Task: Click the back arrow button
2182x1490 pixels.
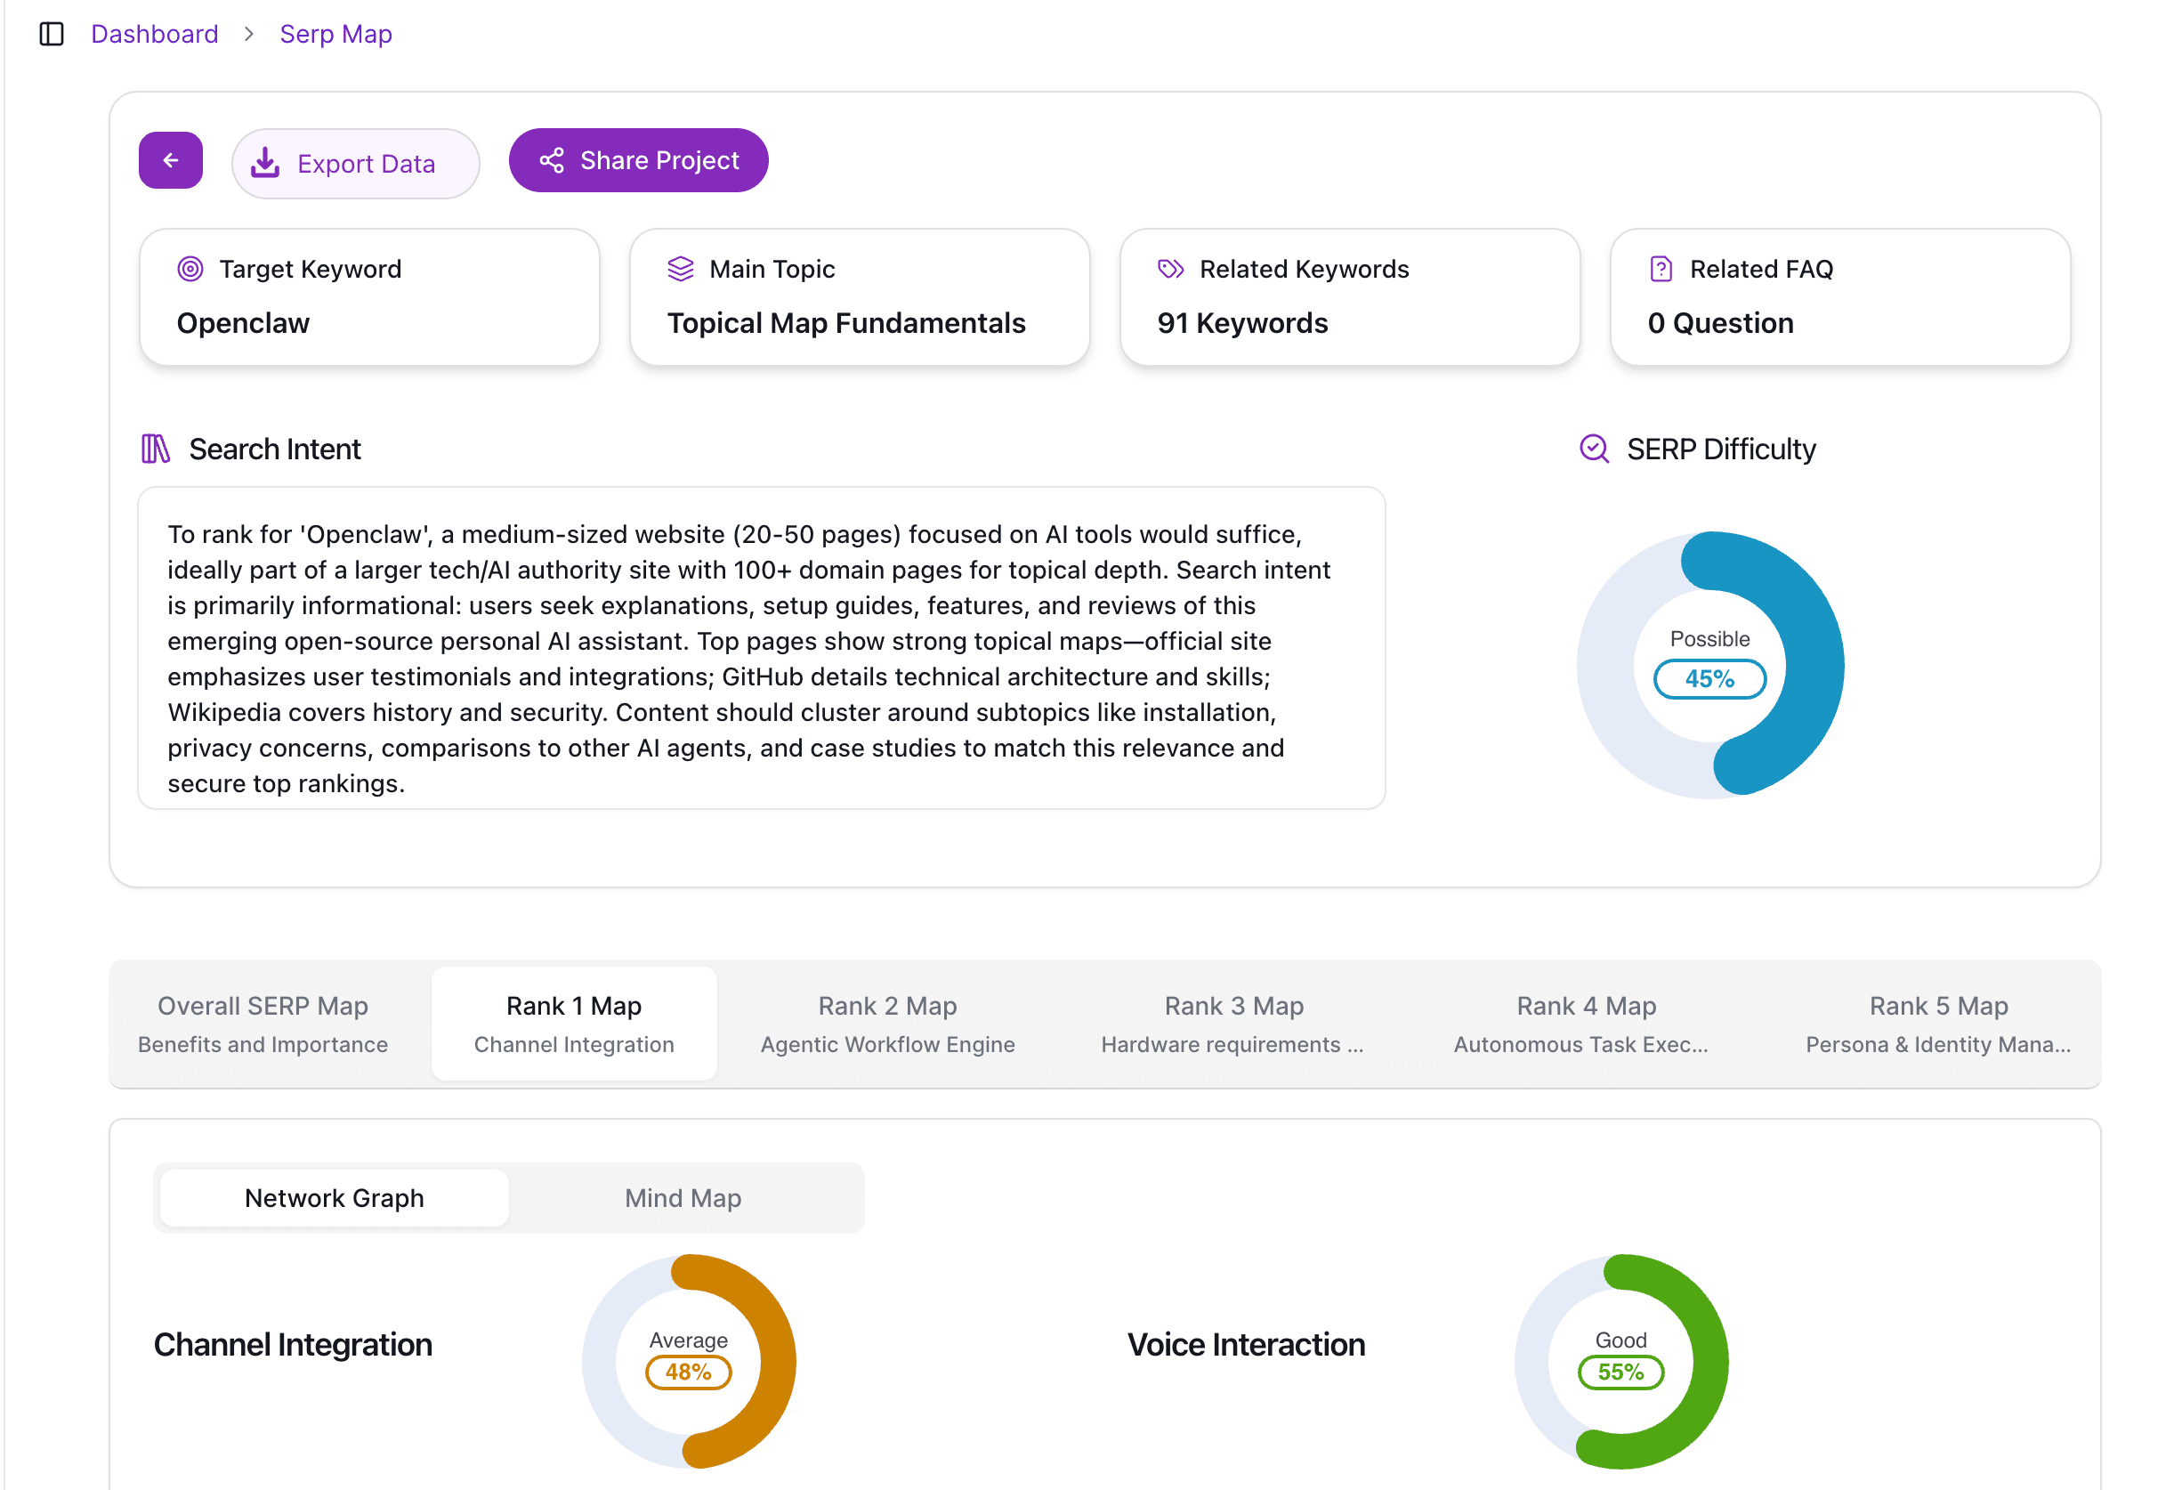Action: [x=170, y=160]
